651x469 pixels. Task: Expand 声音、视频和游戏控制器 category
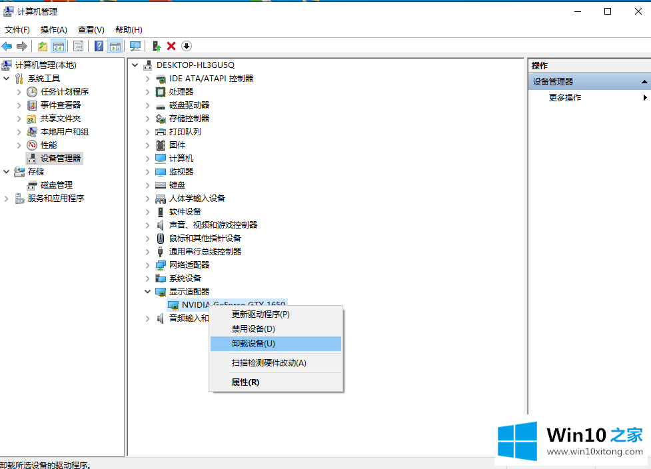point(147,225)
